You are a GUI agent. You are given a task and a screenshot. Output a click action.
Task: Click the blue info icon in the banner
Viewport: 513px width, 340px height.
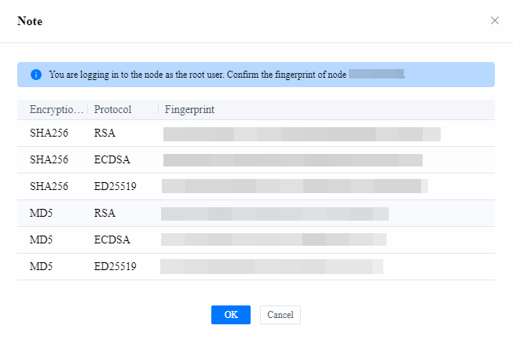point(35,75)
